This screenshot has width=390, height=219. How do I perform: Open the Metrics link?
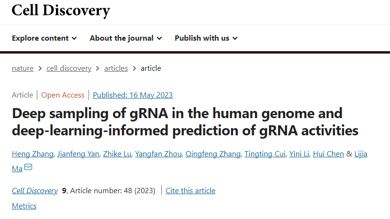[24, 206]
